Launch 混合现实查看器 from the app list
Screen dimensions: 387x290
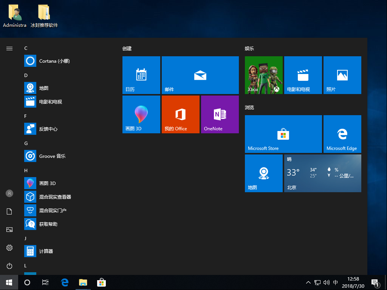point(67,197)
